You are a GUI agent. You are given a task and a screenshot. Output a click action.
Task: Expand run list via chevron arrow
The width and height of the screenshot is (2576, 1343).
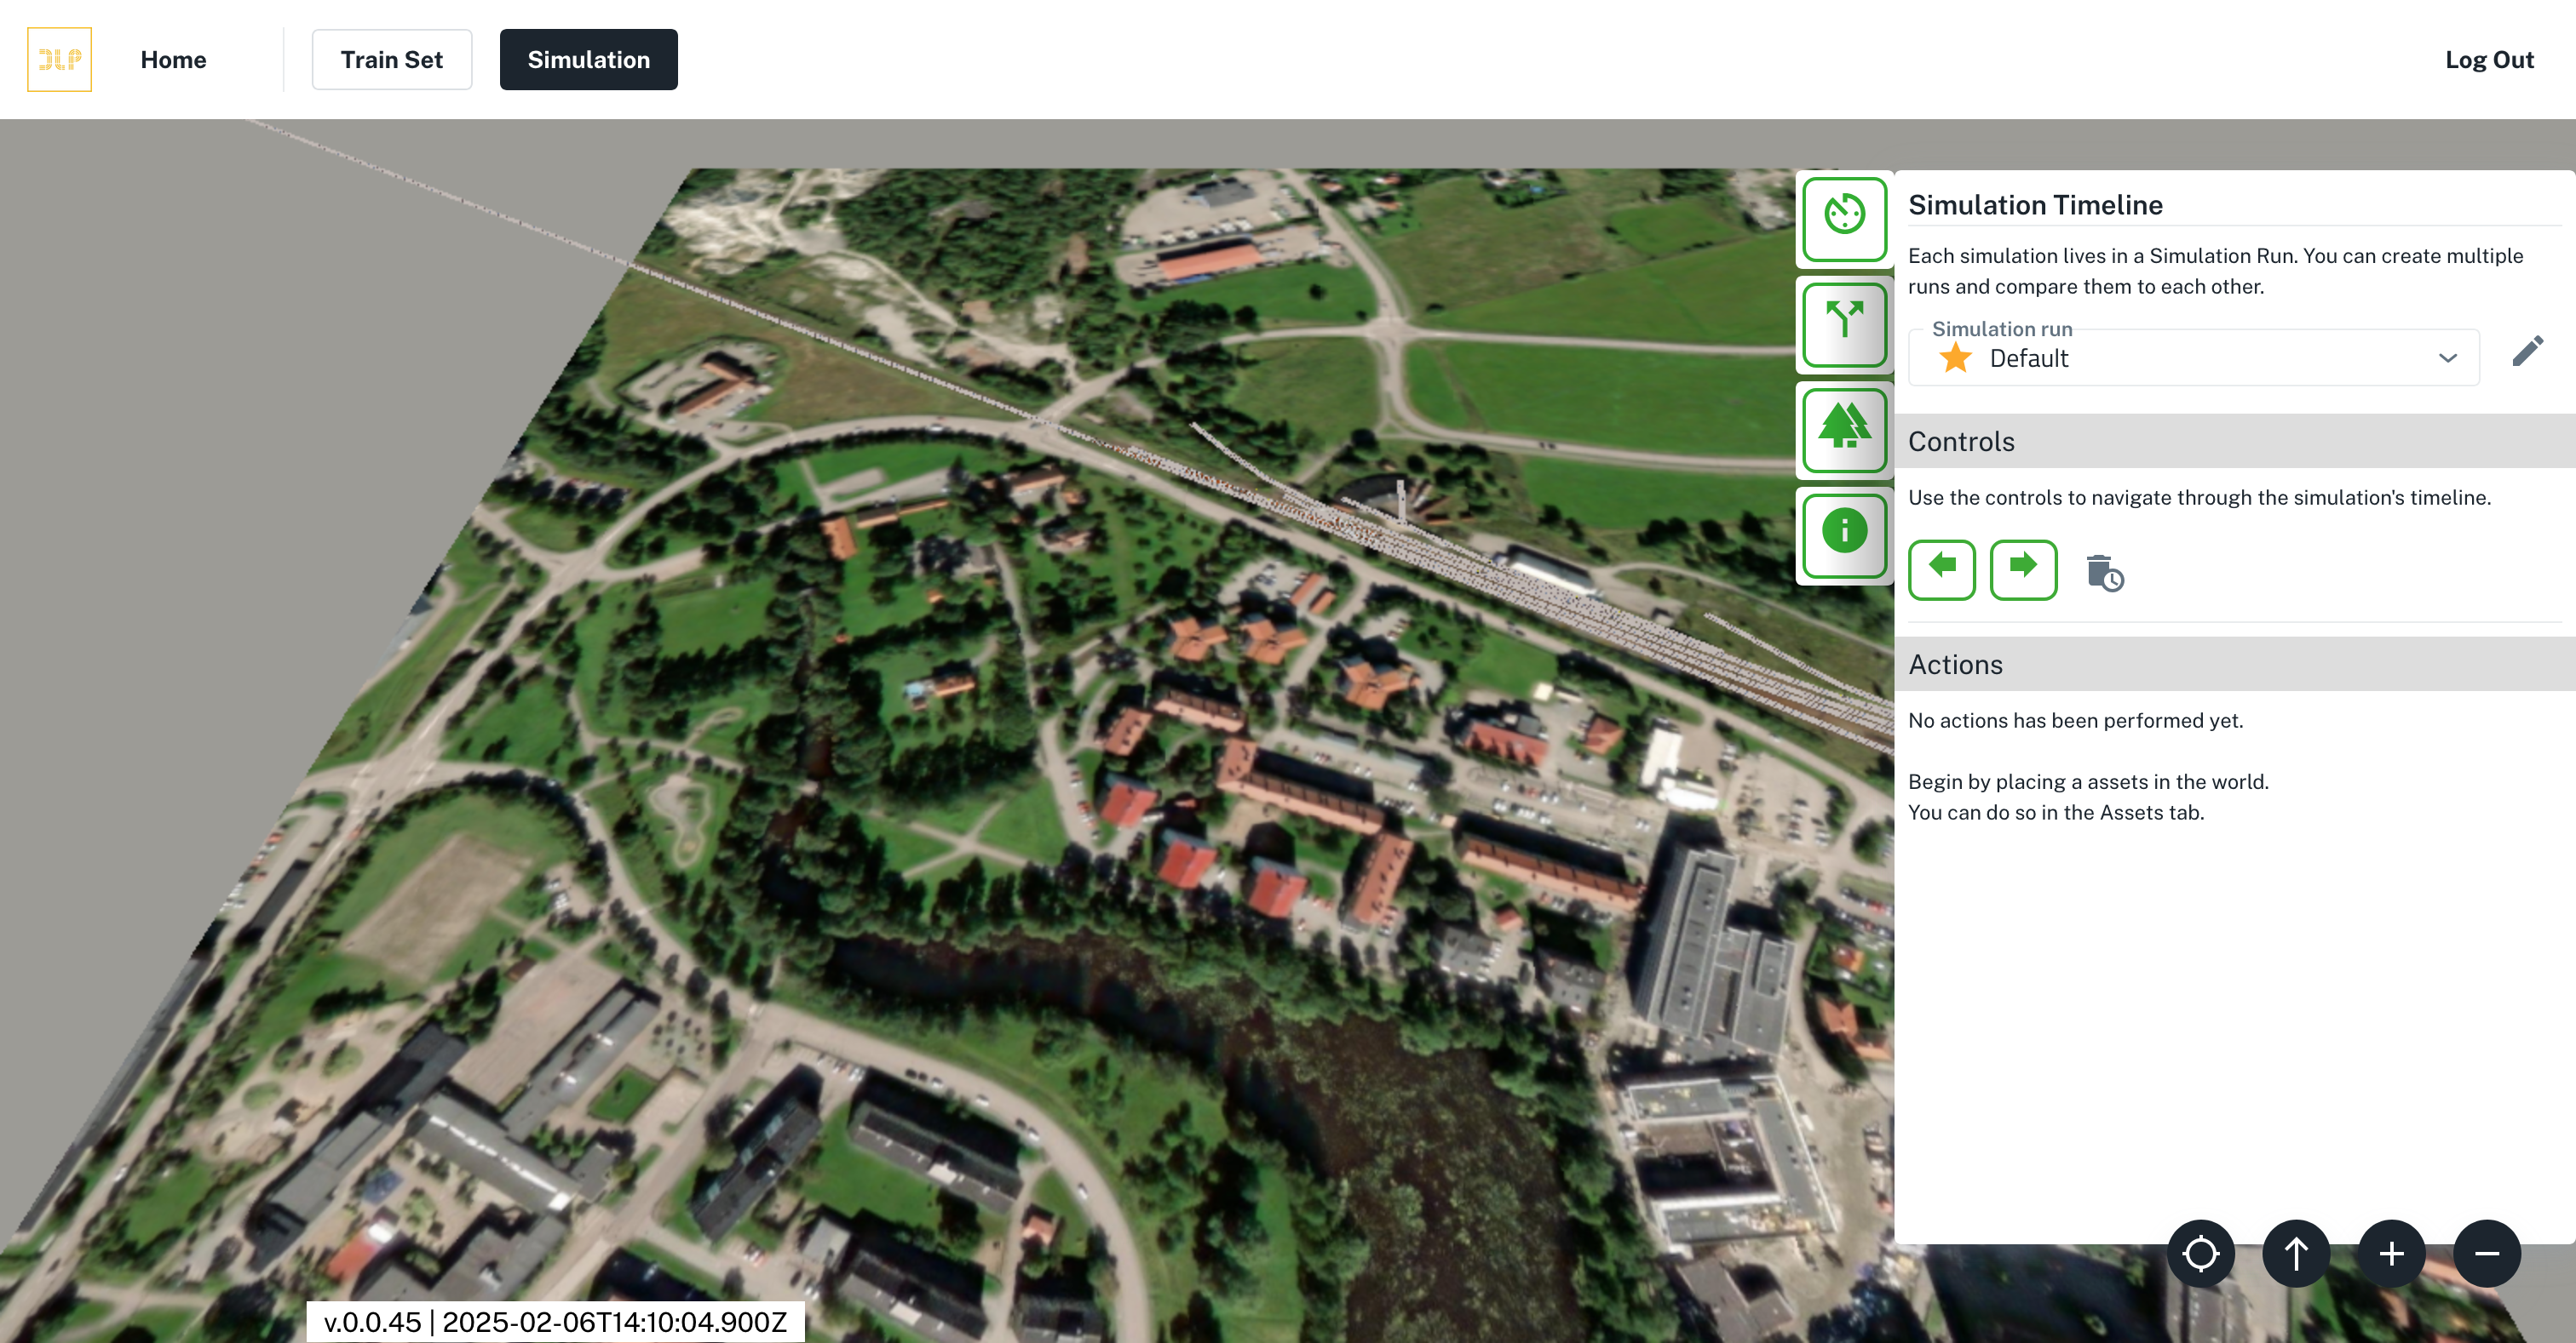tap(2447, 357)
